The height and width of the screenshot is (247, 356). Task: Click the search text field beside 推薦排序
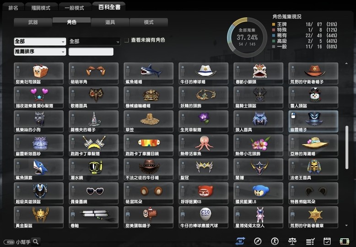tap(91, 52)
